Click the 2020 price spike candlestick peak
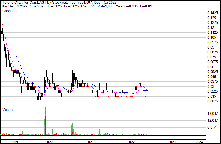Viewport: 221px width, 144px height. [46, 51]
